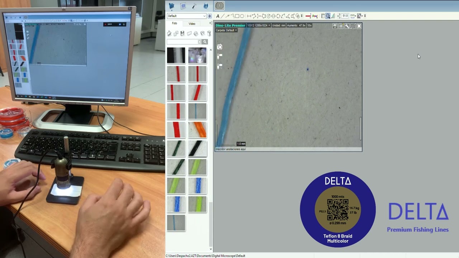Click the gallery search input field
This screenshot has width=459, height=258.
[x=182, y=42]
